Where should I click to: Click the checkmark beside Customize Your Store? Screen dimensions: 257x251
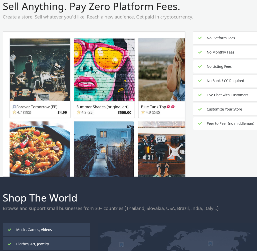click(x=200, y=109)
